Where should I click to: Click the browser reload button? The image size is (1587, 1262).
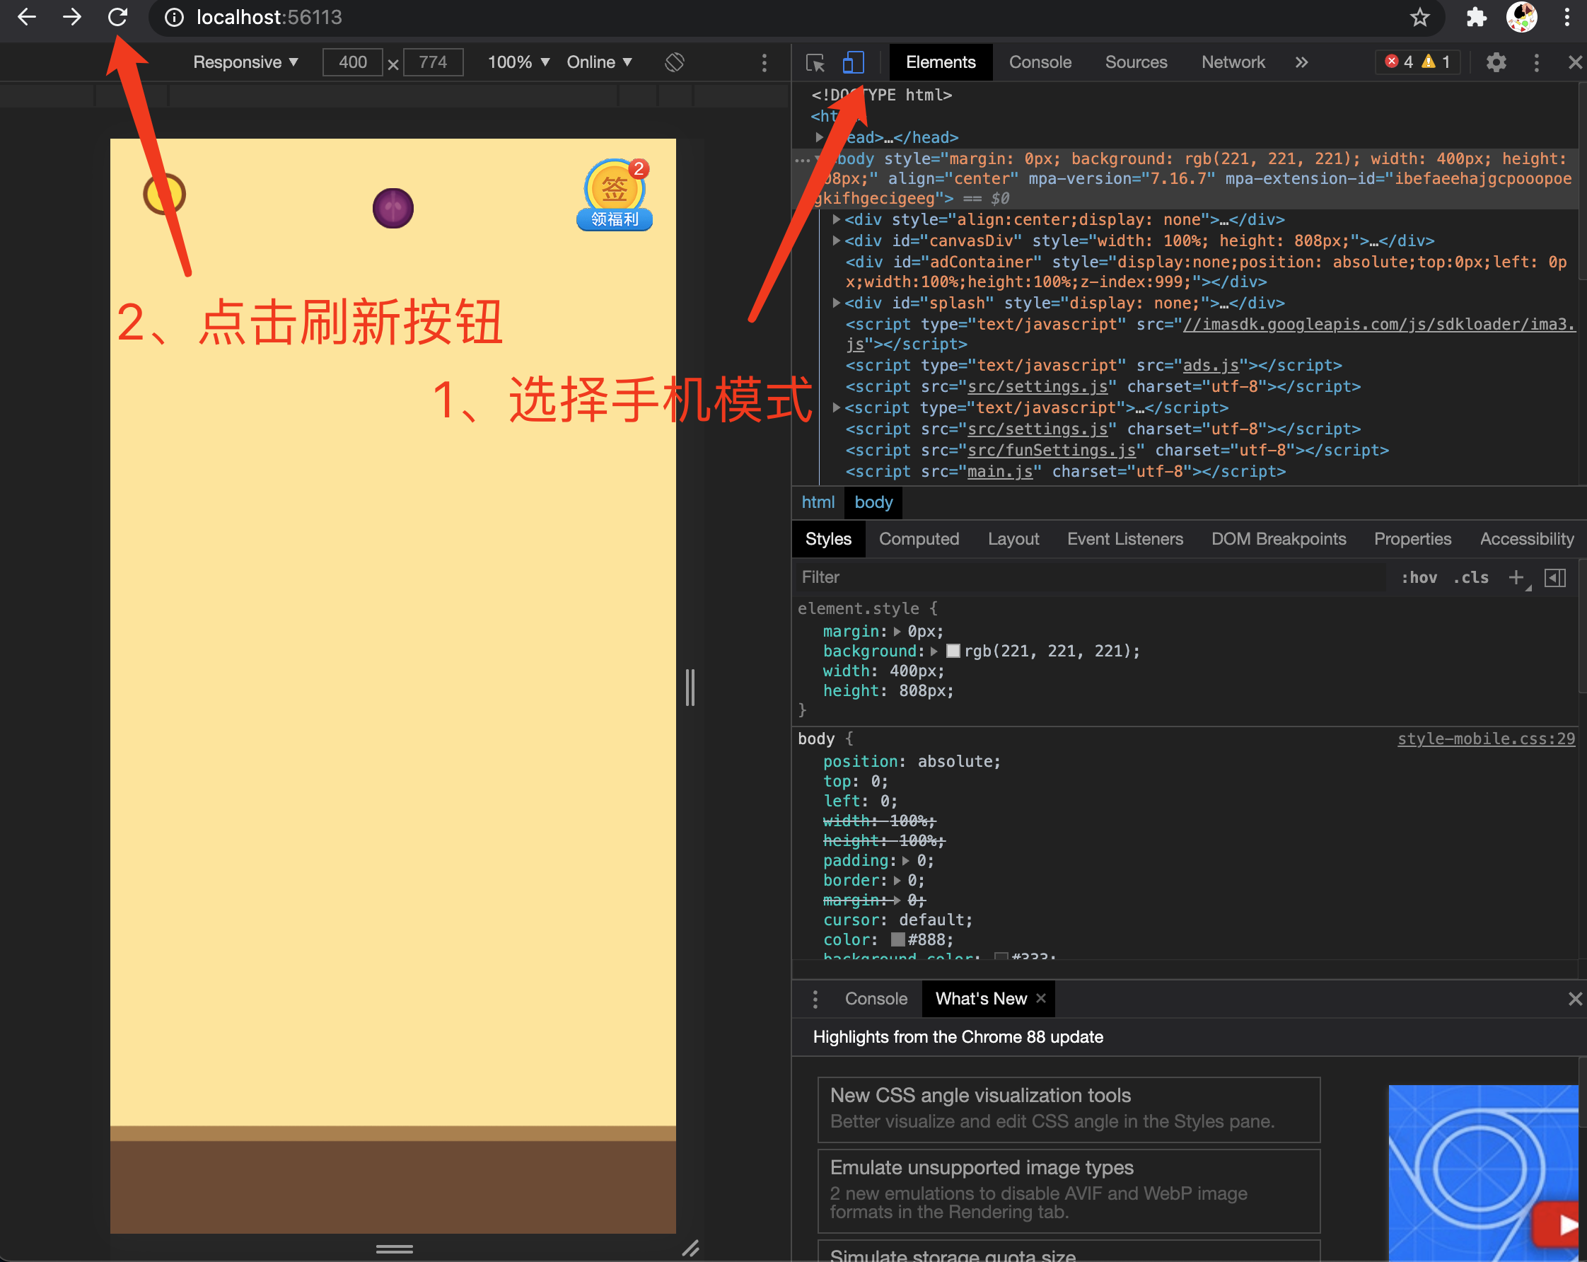(x=118, y=17)
